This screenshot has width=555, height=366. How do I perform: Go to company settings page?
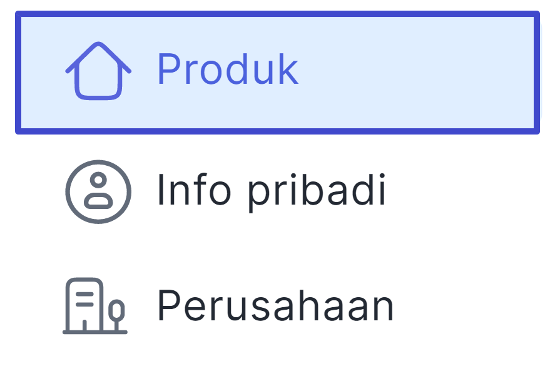pyautogui.click(x=278, y=306)
